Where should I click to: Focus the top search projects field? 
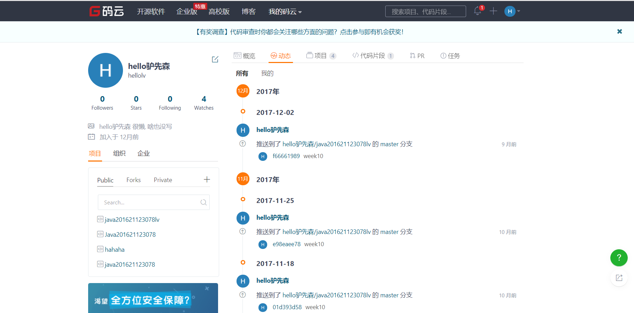425,11
